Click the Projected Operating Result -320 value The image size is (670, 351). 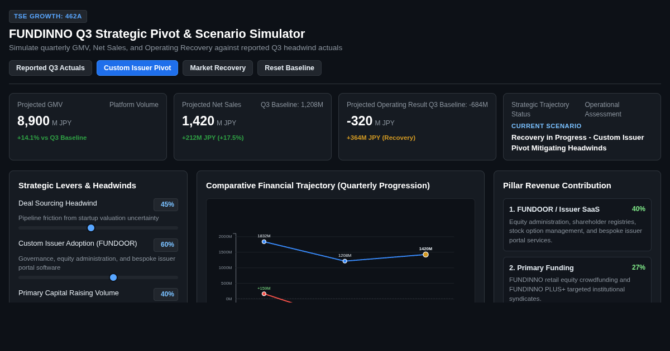pos(360,121)
